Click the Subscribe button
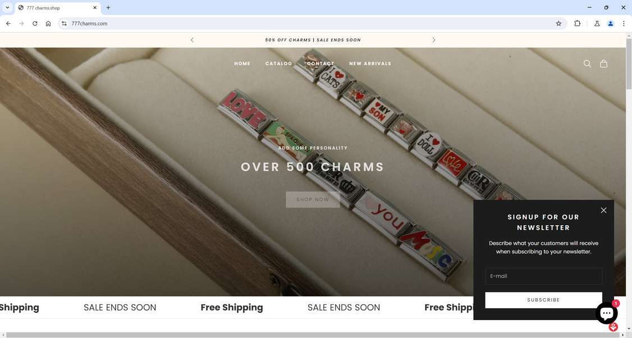The height and width of the screenshot is (338, 632). coord(543,300)
